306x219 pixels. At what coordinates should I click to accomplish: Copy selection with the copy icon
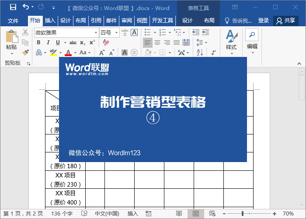(x=25, y=42)
